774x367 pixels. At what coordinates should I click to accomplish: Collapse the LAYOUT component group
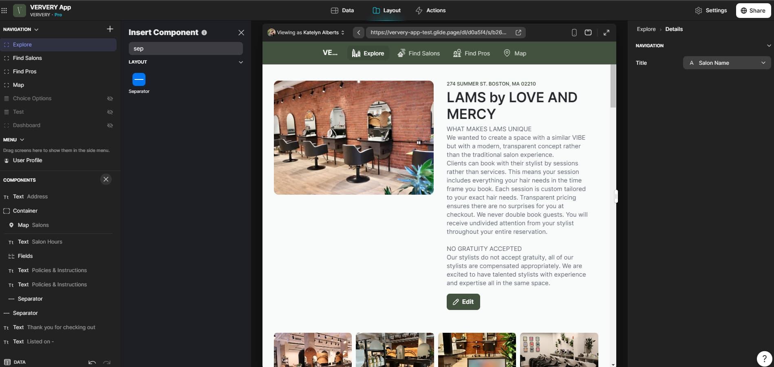(241, 62)
